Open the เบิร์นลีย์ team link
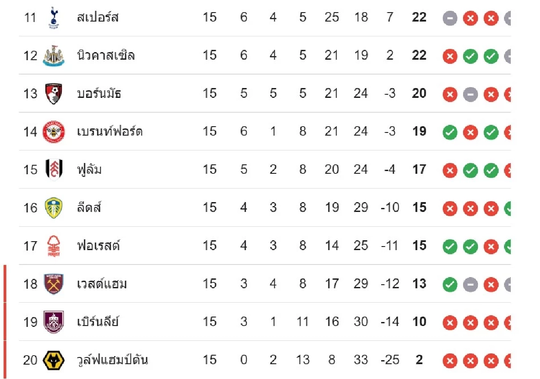 [x=98, y=322]
